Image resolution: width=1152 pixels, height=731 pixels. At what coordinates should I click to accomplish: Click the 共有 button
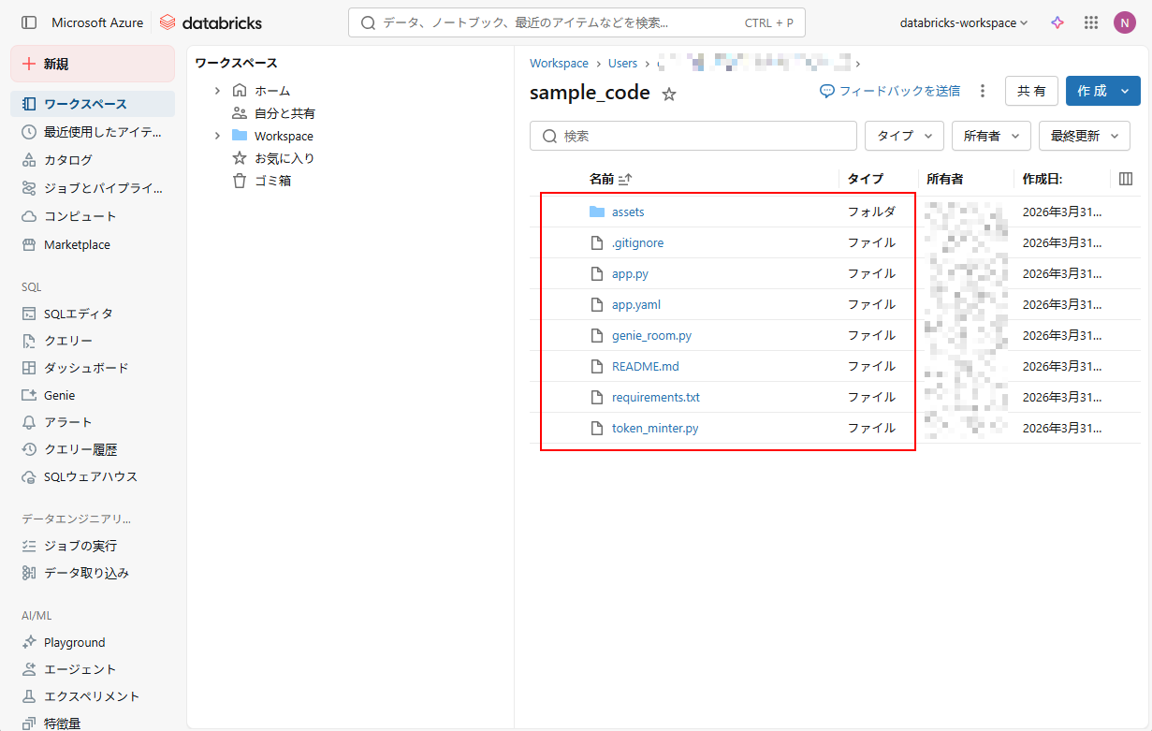point(1031,91)
